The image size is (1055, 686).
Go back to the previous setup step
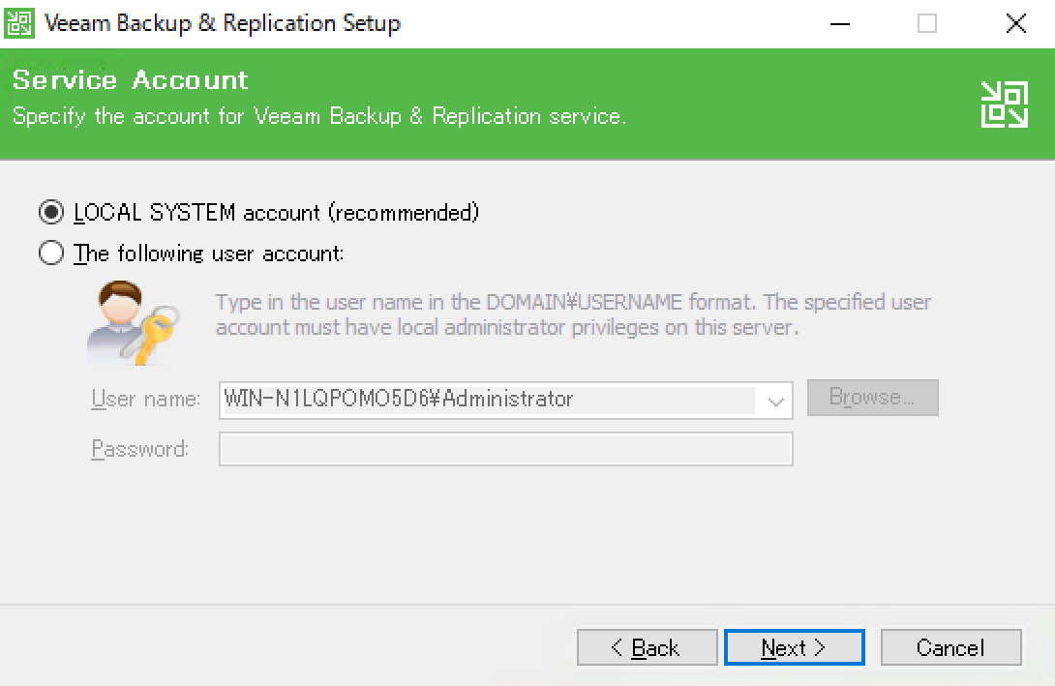pos(647,647)
